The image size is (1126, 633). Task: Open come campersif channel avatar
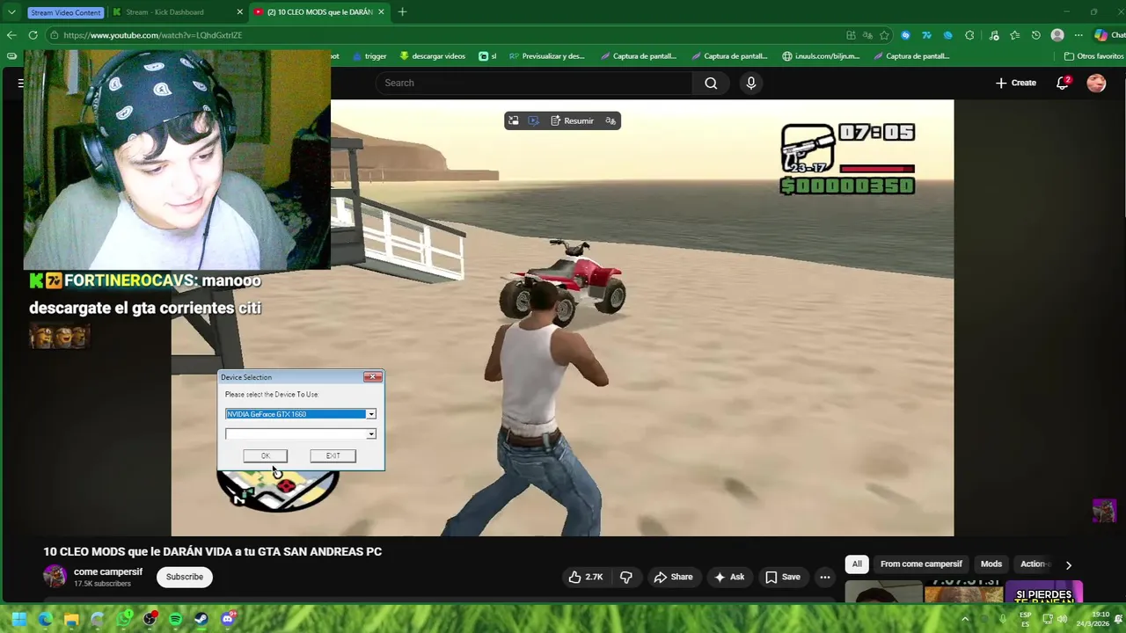point(55,577)
